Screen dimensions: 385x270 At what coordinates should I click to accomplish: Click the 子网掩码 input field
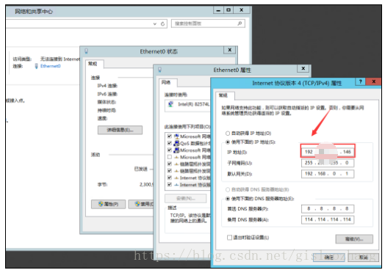tap(328, 163)
